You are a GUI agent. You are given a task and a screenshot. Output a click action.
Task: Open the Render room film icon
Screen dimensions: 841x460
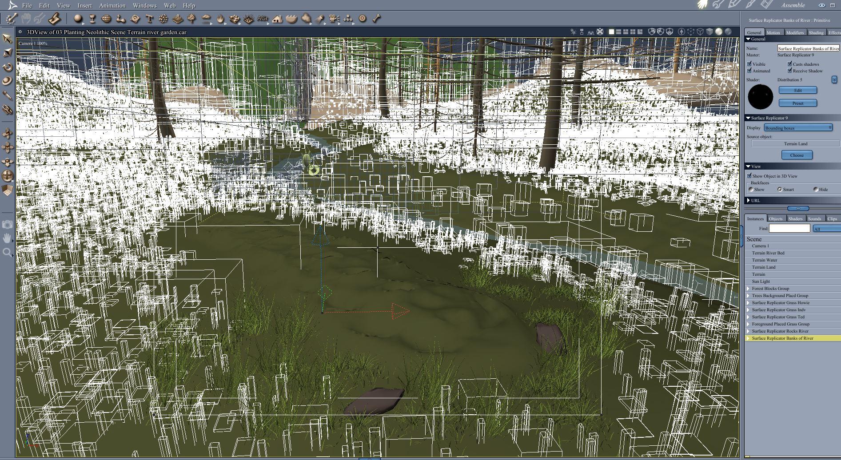766,4
